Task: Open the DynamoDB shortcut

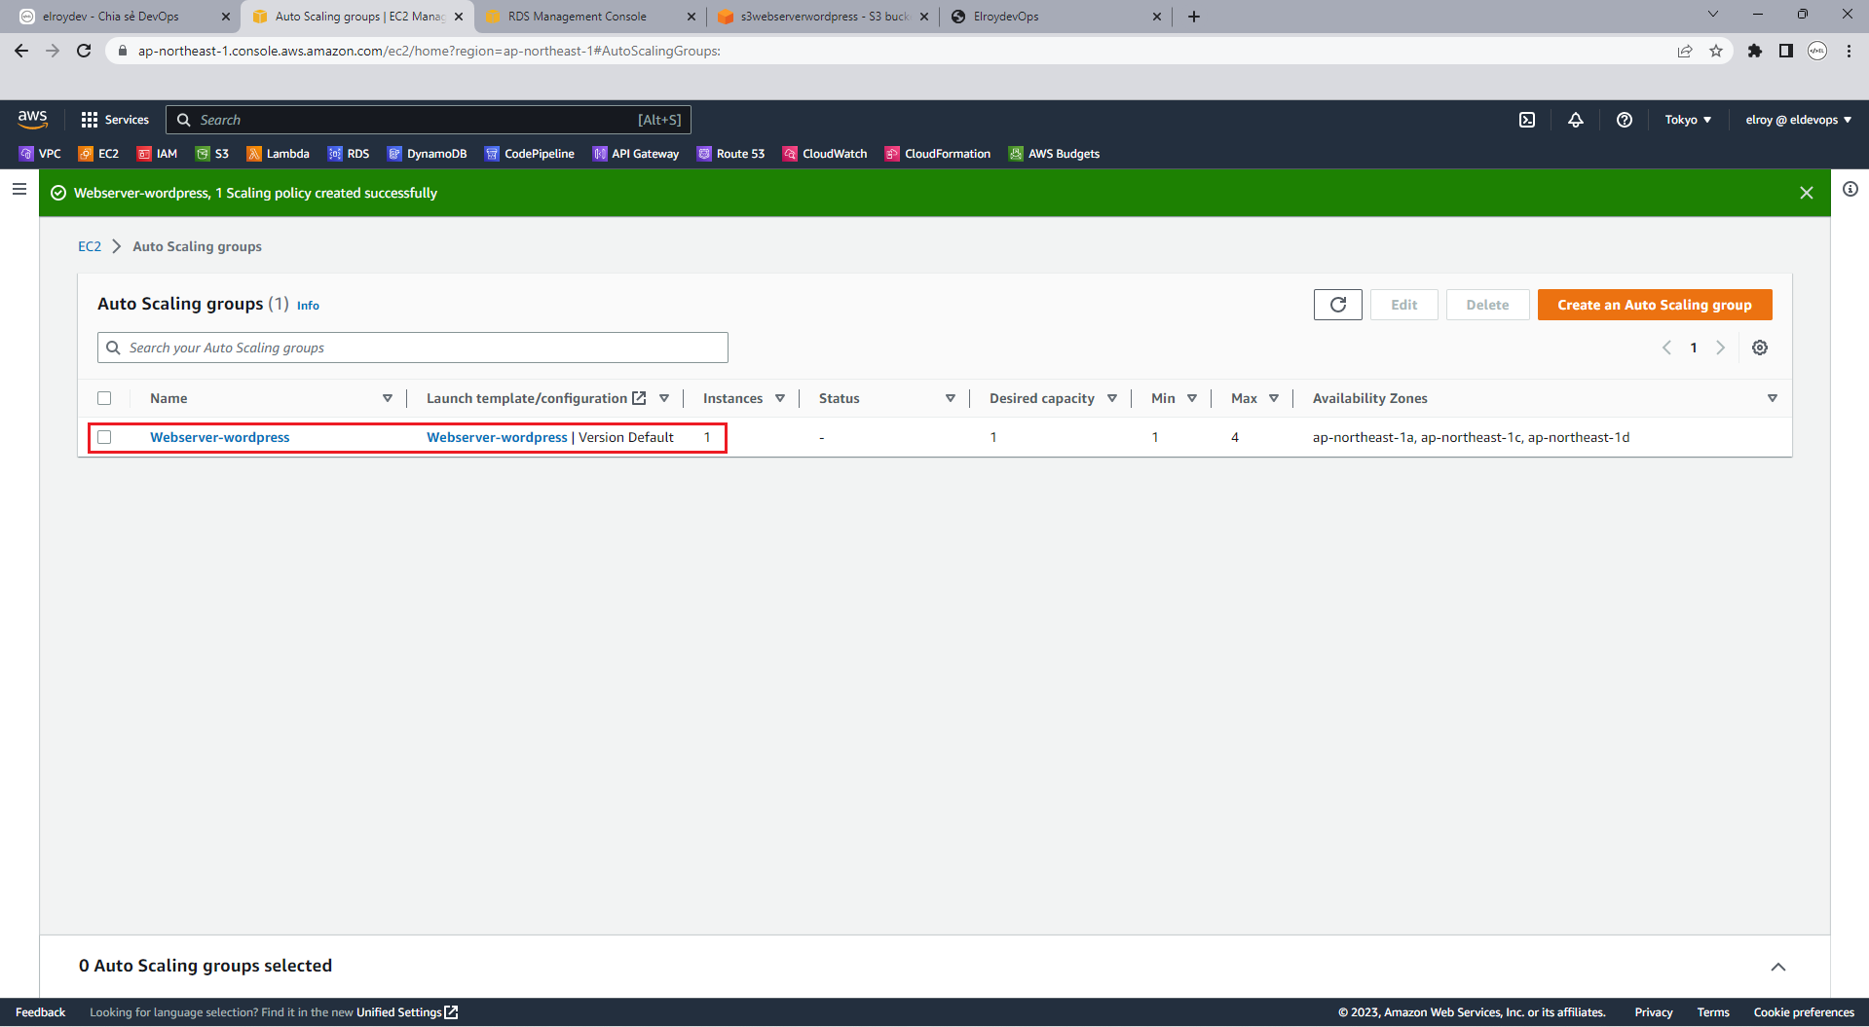Action: (428, 154)
